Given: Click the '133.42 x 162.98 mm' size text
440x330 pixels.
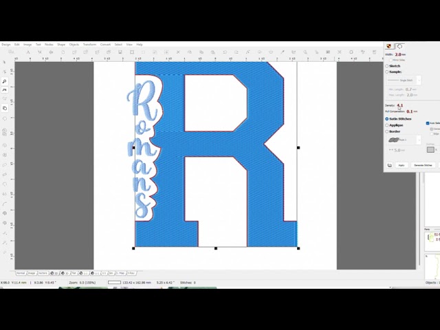Looking at the screenshot, I should coord(137,283).
